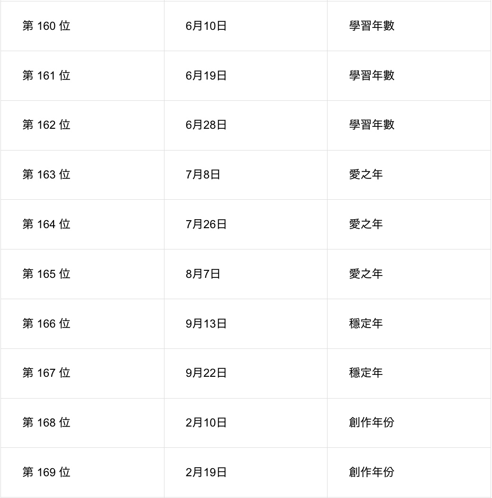
Task: Click the 6月28日 date cell
Action: coord(206,125)
